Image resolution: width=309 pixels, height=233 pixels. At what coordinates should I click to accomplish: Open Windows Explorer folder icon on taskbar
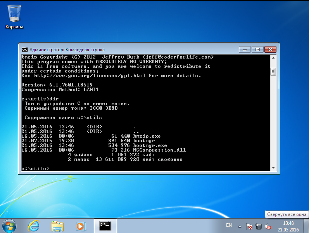[x=57, y=226]
